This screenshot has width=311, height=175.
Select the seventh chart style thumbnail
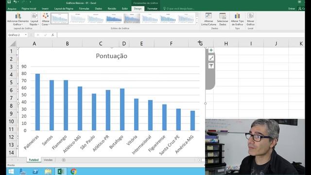(x=168, y=18)
